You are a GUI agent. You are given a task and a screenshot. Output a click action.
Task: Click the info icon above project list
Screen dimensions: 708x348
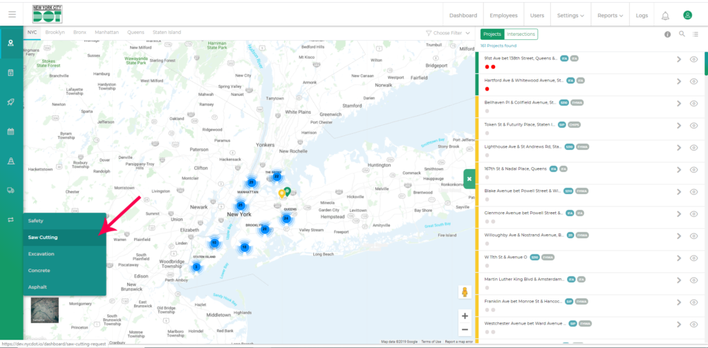(x=667, y=34)
